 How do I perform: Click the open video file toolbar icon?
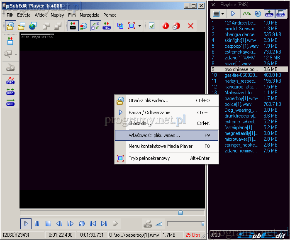tap(11, 26)
